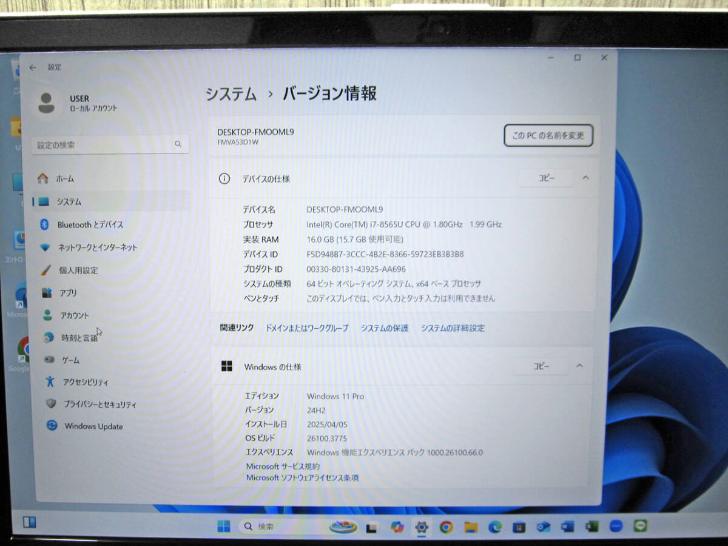This screenshot has height=546, width=728.
Task: Click install date 2025/04/05
Action: (328, 424)
